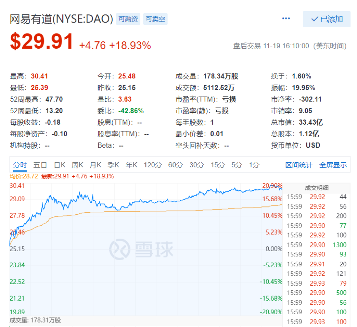Select the 1分 chart tab
Image resolution: width=357 pixels, height=327 pixels.
coord(254,165)
